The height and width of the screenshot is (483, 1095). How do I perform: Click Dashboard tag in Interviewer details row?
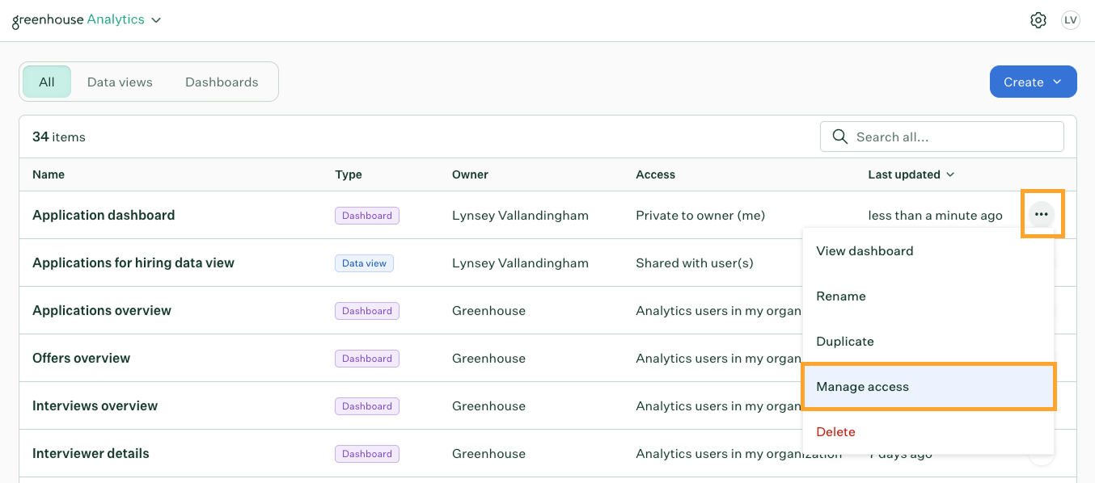point(367,454)
